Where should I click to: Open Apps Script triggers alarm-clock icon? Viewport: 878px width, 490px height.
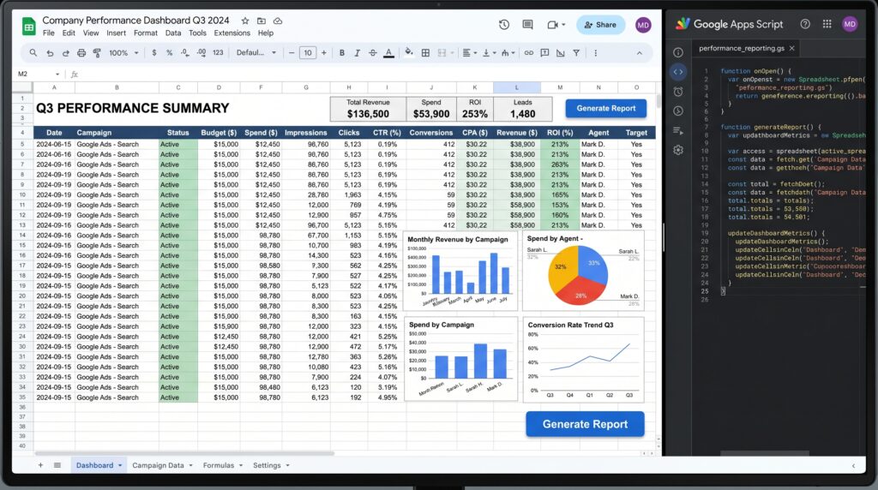(x=678, y=92)
